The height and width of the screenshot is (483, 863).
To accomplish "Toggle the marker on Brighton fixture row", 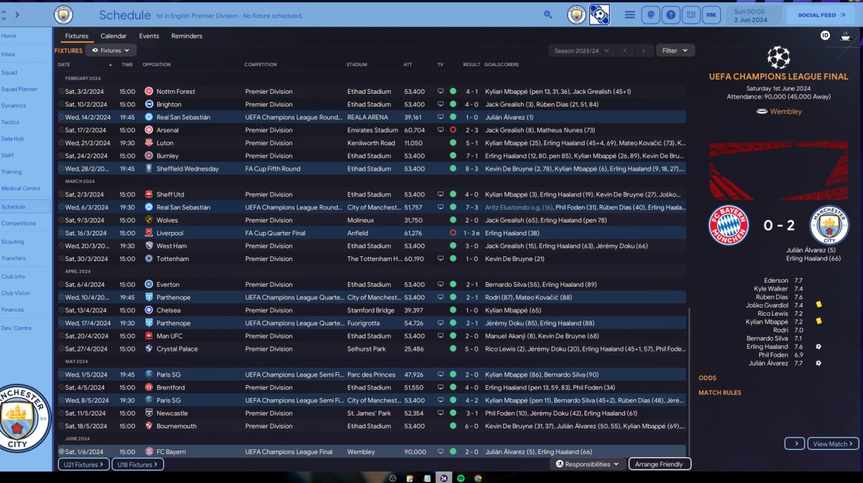I will (61, 105).
